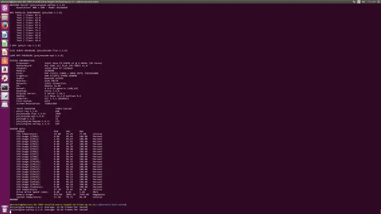Click the C-RAY test heading

tap(25, 46)
